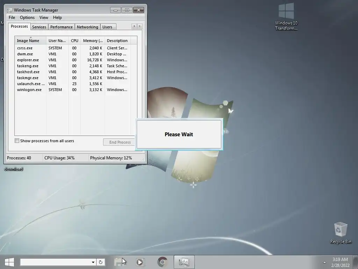Launch the media player taskbar icon
Screen dimensions: 358x269
(140, 262)
